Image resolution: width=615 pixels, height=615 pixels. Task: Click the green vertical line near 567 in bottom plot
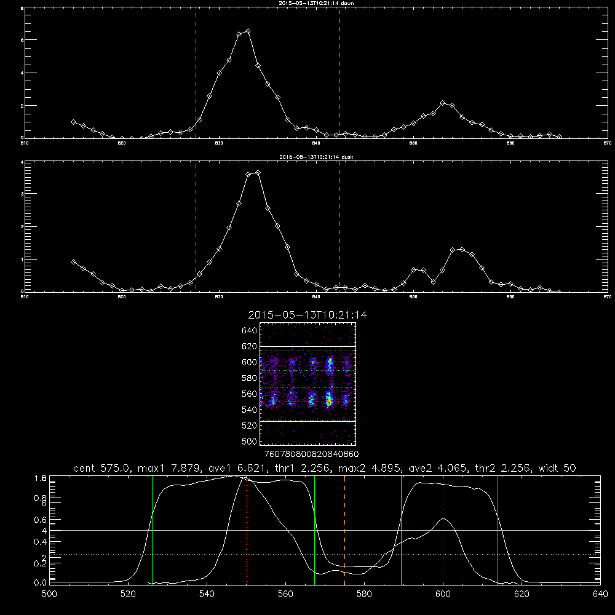point(314,530)
